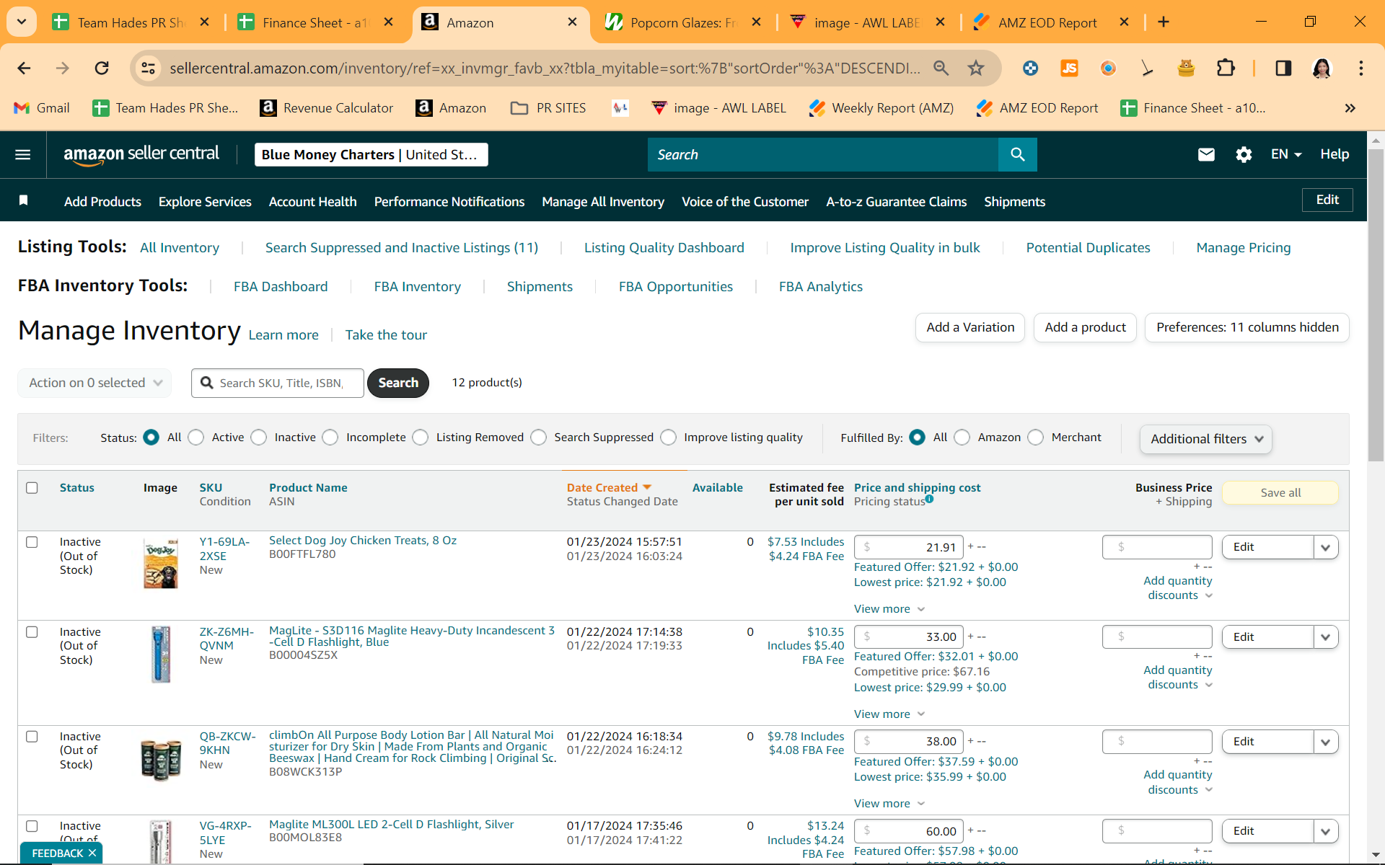
Task: Open Edit dropdown arrow for climbOn row
Action: (1325, 742)
